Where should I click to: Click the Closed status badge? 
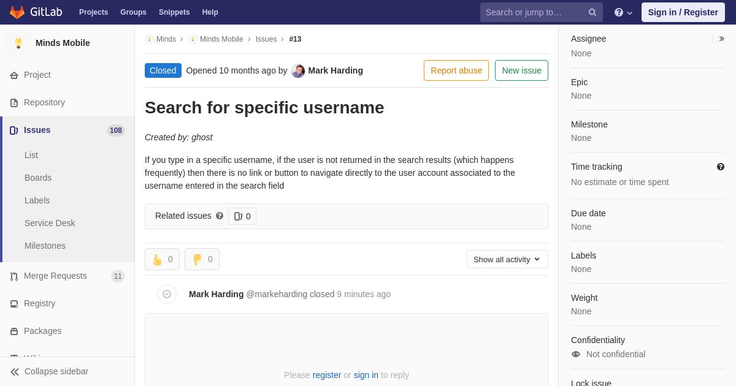tap(163, 70)
